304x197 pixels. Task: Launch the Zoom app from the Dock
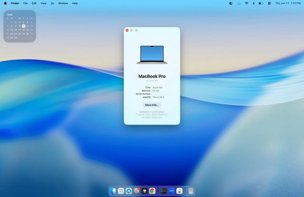tap(171, 191)
